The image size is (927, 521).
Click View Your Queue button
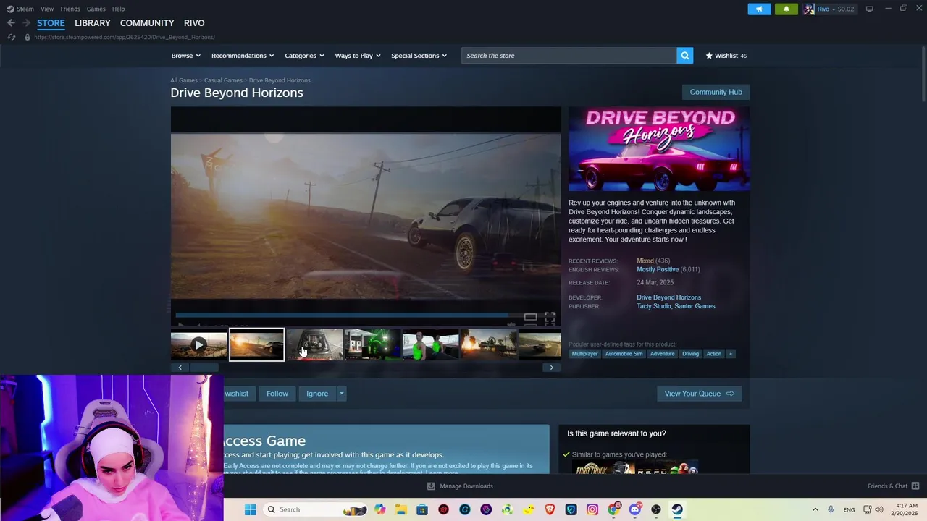click(699, 394)
